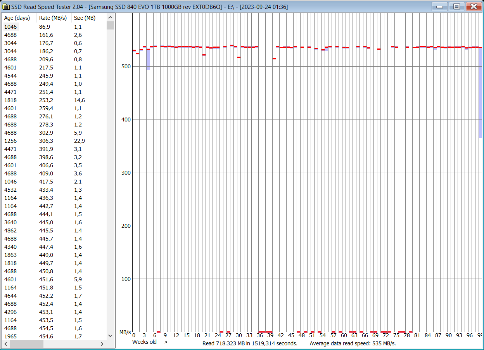
Task: Click the maximize button
Action: coord(456,7)
